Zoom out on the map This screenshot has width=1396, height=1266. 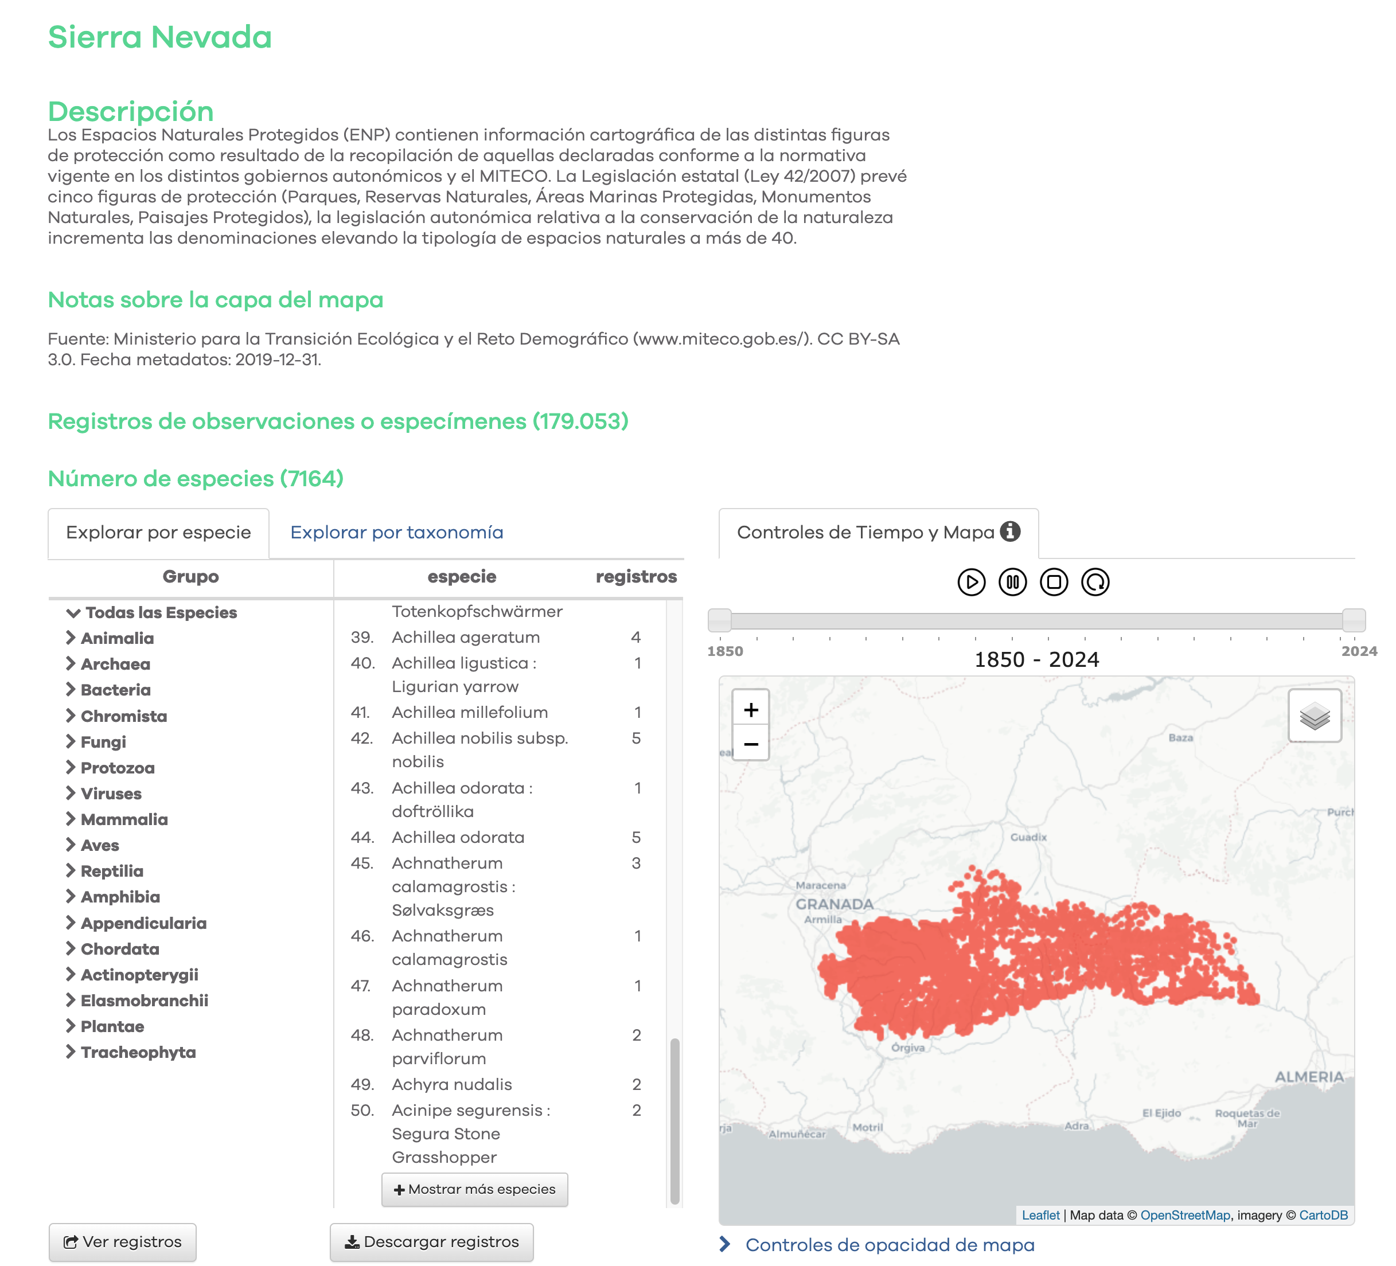(751, 744)
